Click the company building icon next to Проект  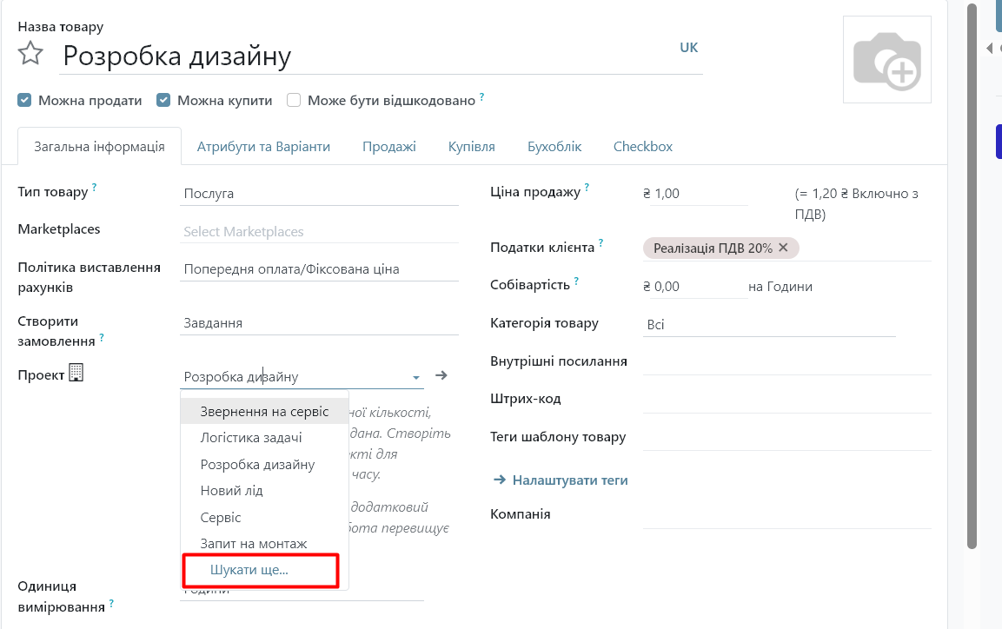click(x=76, y=373)
